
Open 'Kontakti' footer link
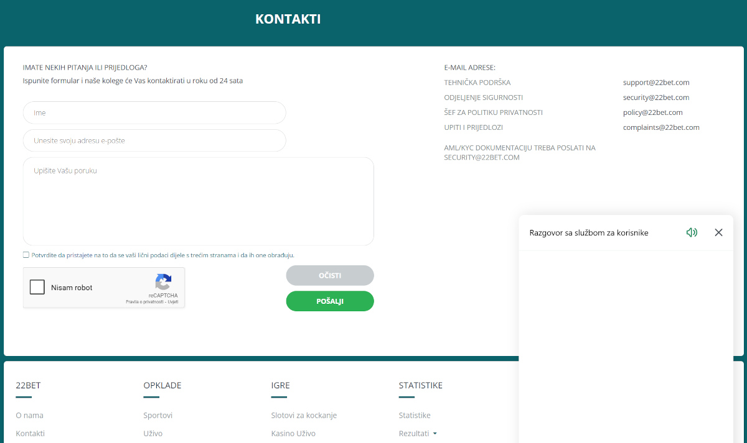click(30, 434)
